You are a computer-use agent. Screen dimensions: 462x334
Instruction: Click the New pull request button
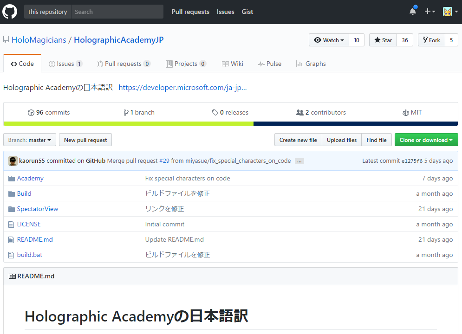[x=85, y=140]
